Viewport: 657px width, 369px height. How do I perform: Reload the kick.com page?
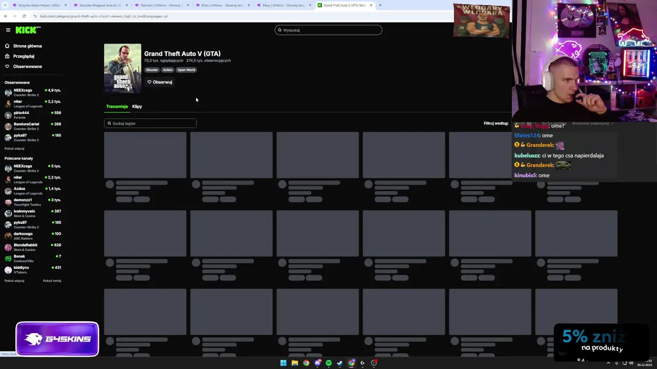click(24, 16)
